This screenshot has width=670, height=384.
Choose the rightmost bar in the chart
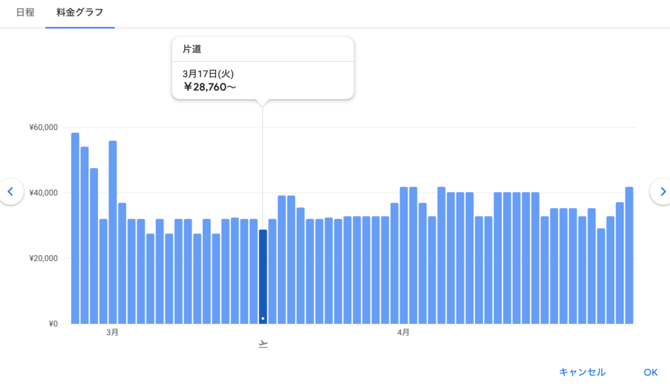coord(629,255)
